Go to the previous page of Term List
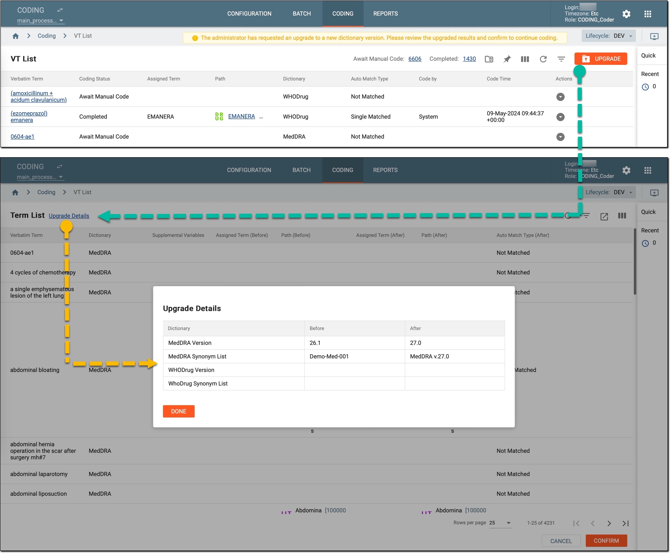 click(x=593, y=523)
